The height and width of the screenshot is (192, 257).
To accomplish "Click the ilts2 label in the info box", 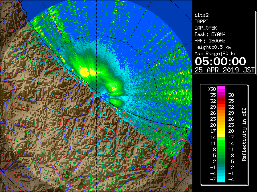I will click(x=202, y=15).
